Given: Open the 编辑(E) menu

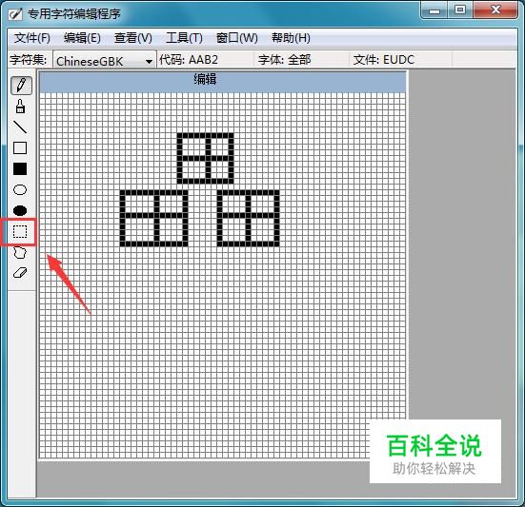Looking at the screenshot, I should tap(82, 38).
